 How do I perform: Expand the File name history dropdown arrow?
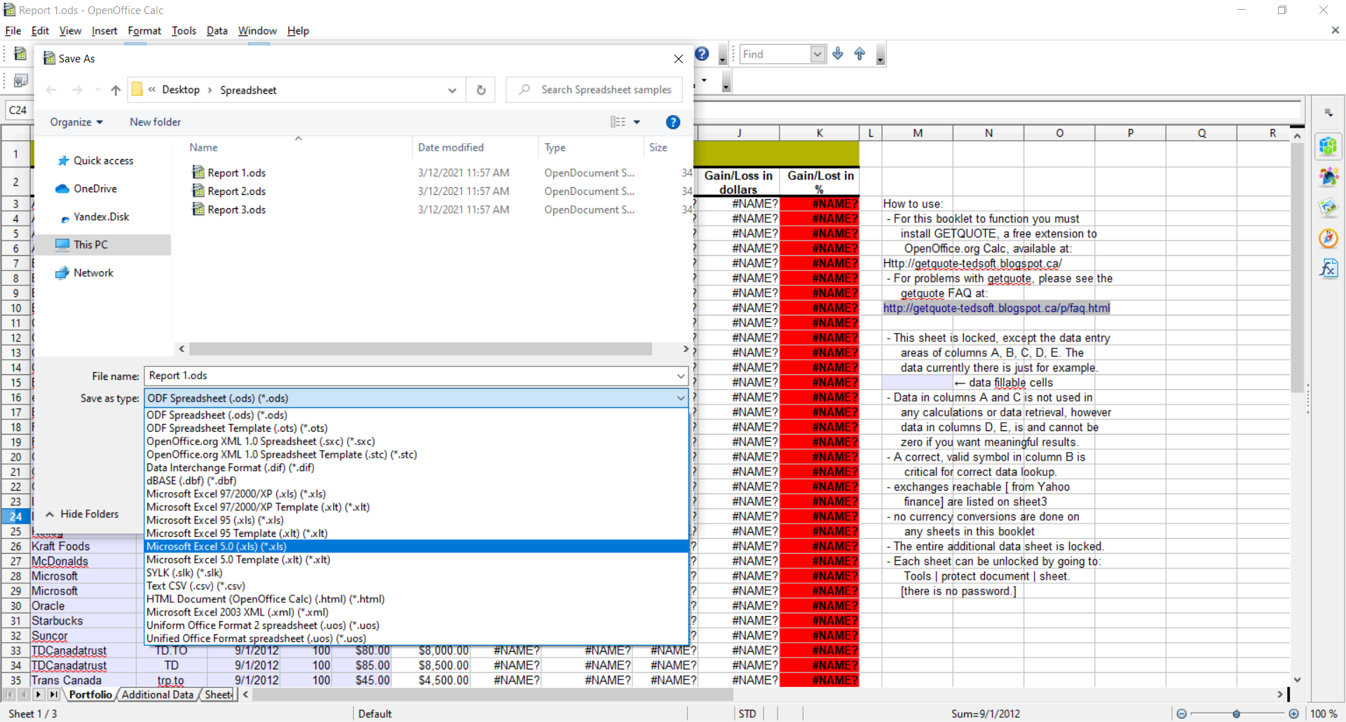(680, 376)
